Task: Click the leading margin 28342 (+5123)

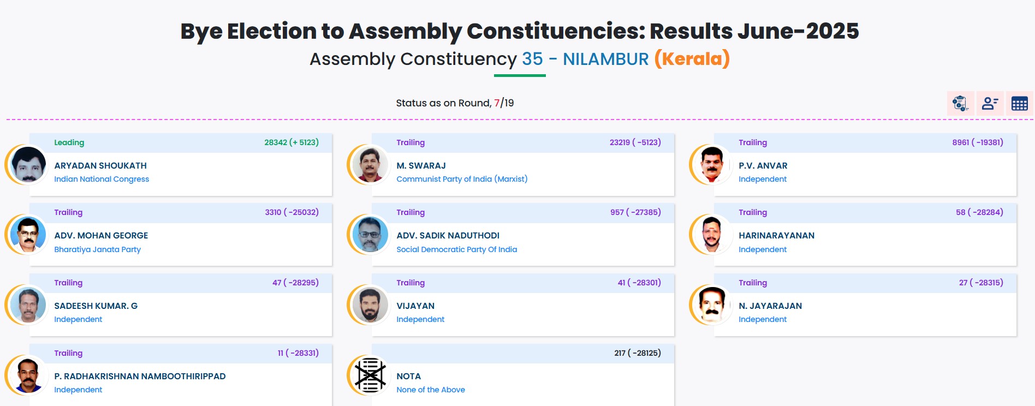Action: click(291, 142)
